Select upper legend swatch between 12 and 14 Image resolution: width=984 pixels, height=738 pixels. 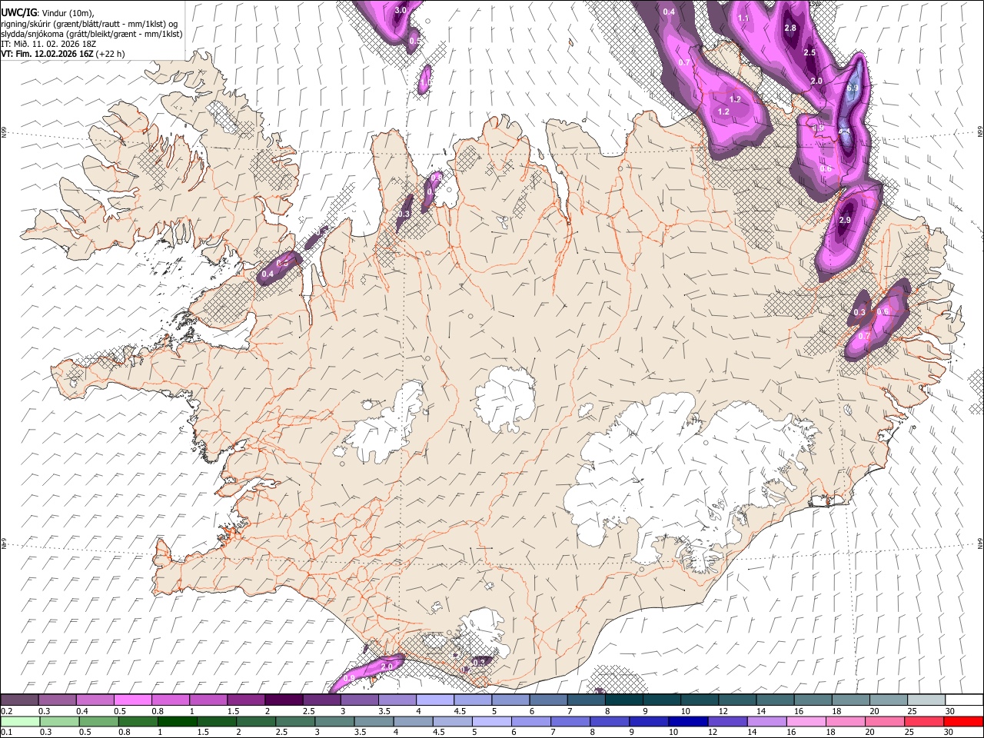tap(737, 700)
